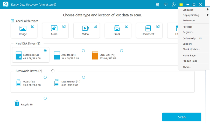Image resolution: width=210 pixels, height=125 pixels.
Task: Uncheck the Audio checkbox
Action: pos(64,26)
